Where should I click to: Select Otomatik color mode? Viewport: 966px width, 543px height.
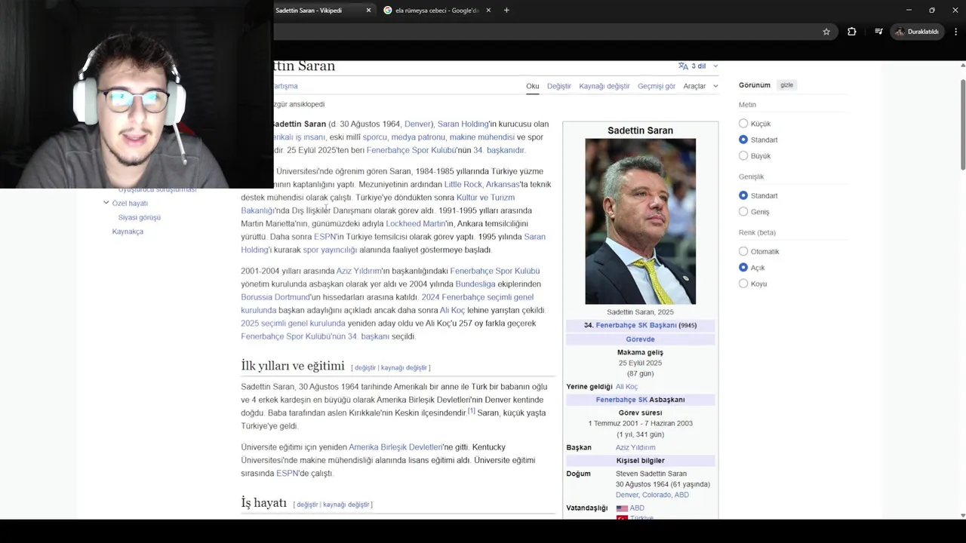(x=743, y=251)
